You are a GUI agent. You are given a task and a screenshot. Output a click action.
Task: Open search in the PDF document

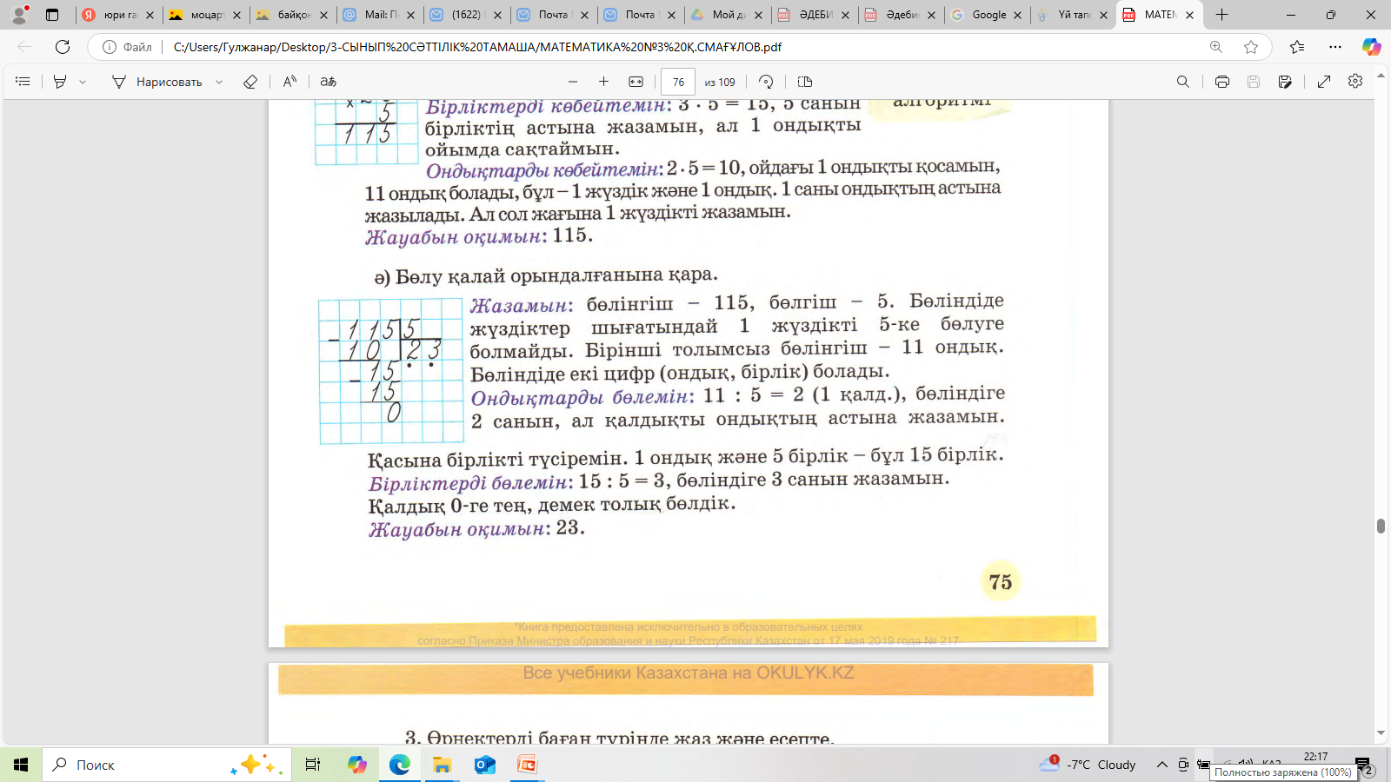pos(1183,82)
